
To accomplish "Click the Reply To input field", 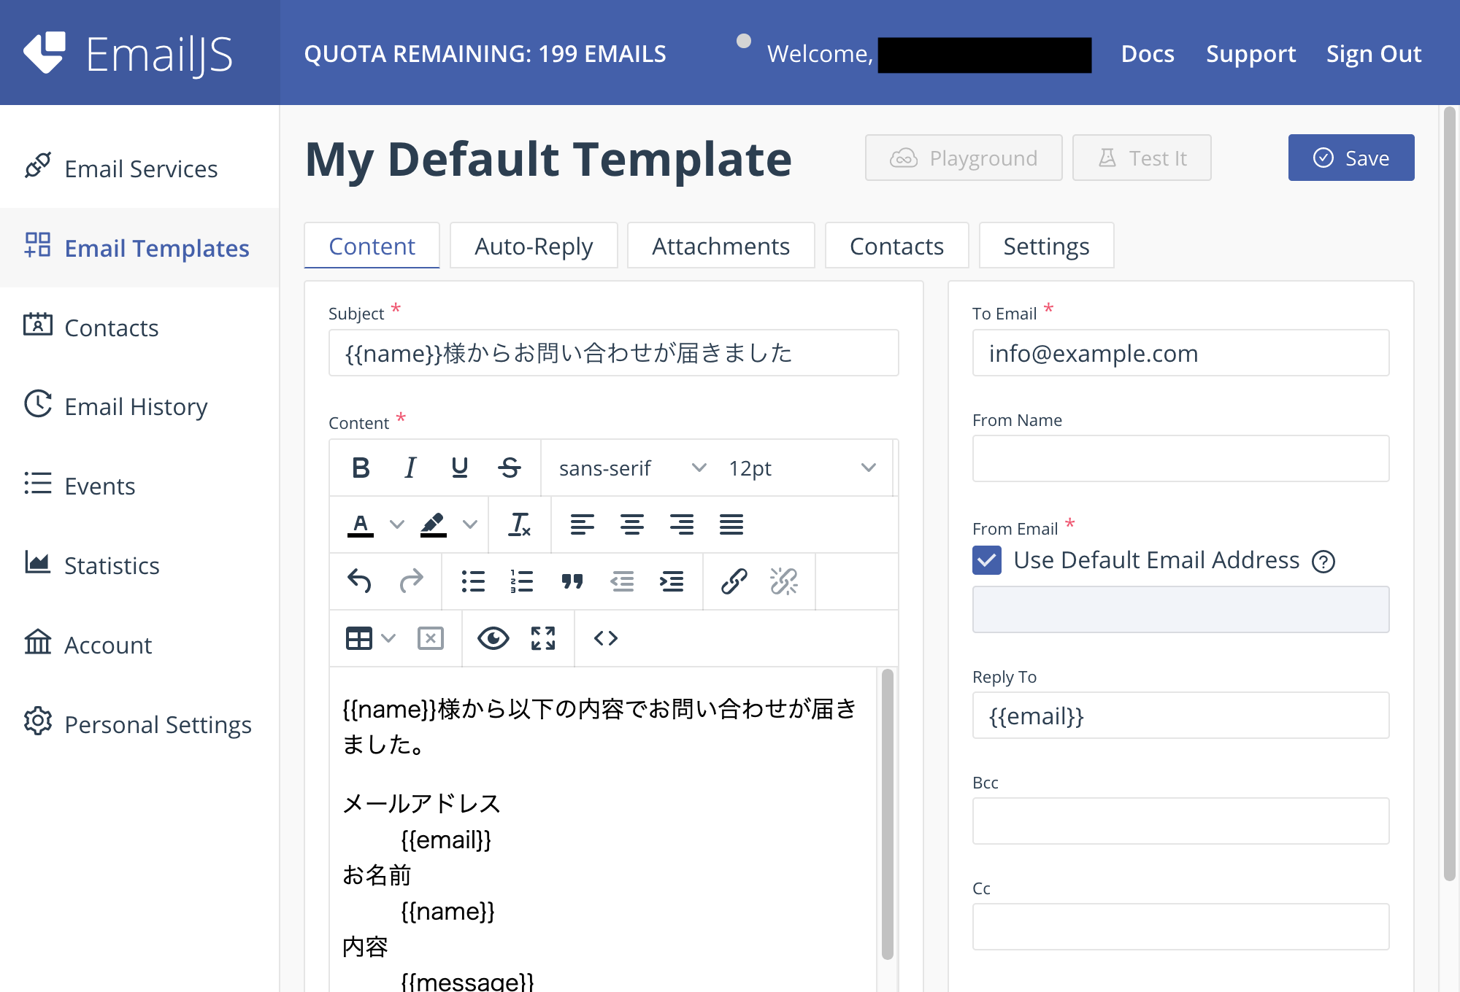I will (1180, 716).
